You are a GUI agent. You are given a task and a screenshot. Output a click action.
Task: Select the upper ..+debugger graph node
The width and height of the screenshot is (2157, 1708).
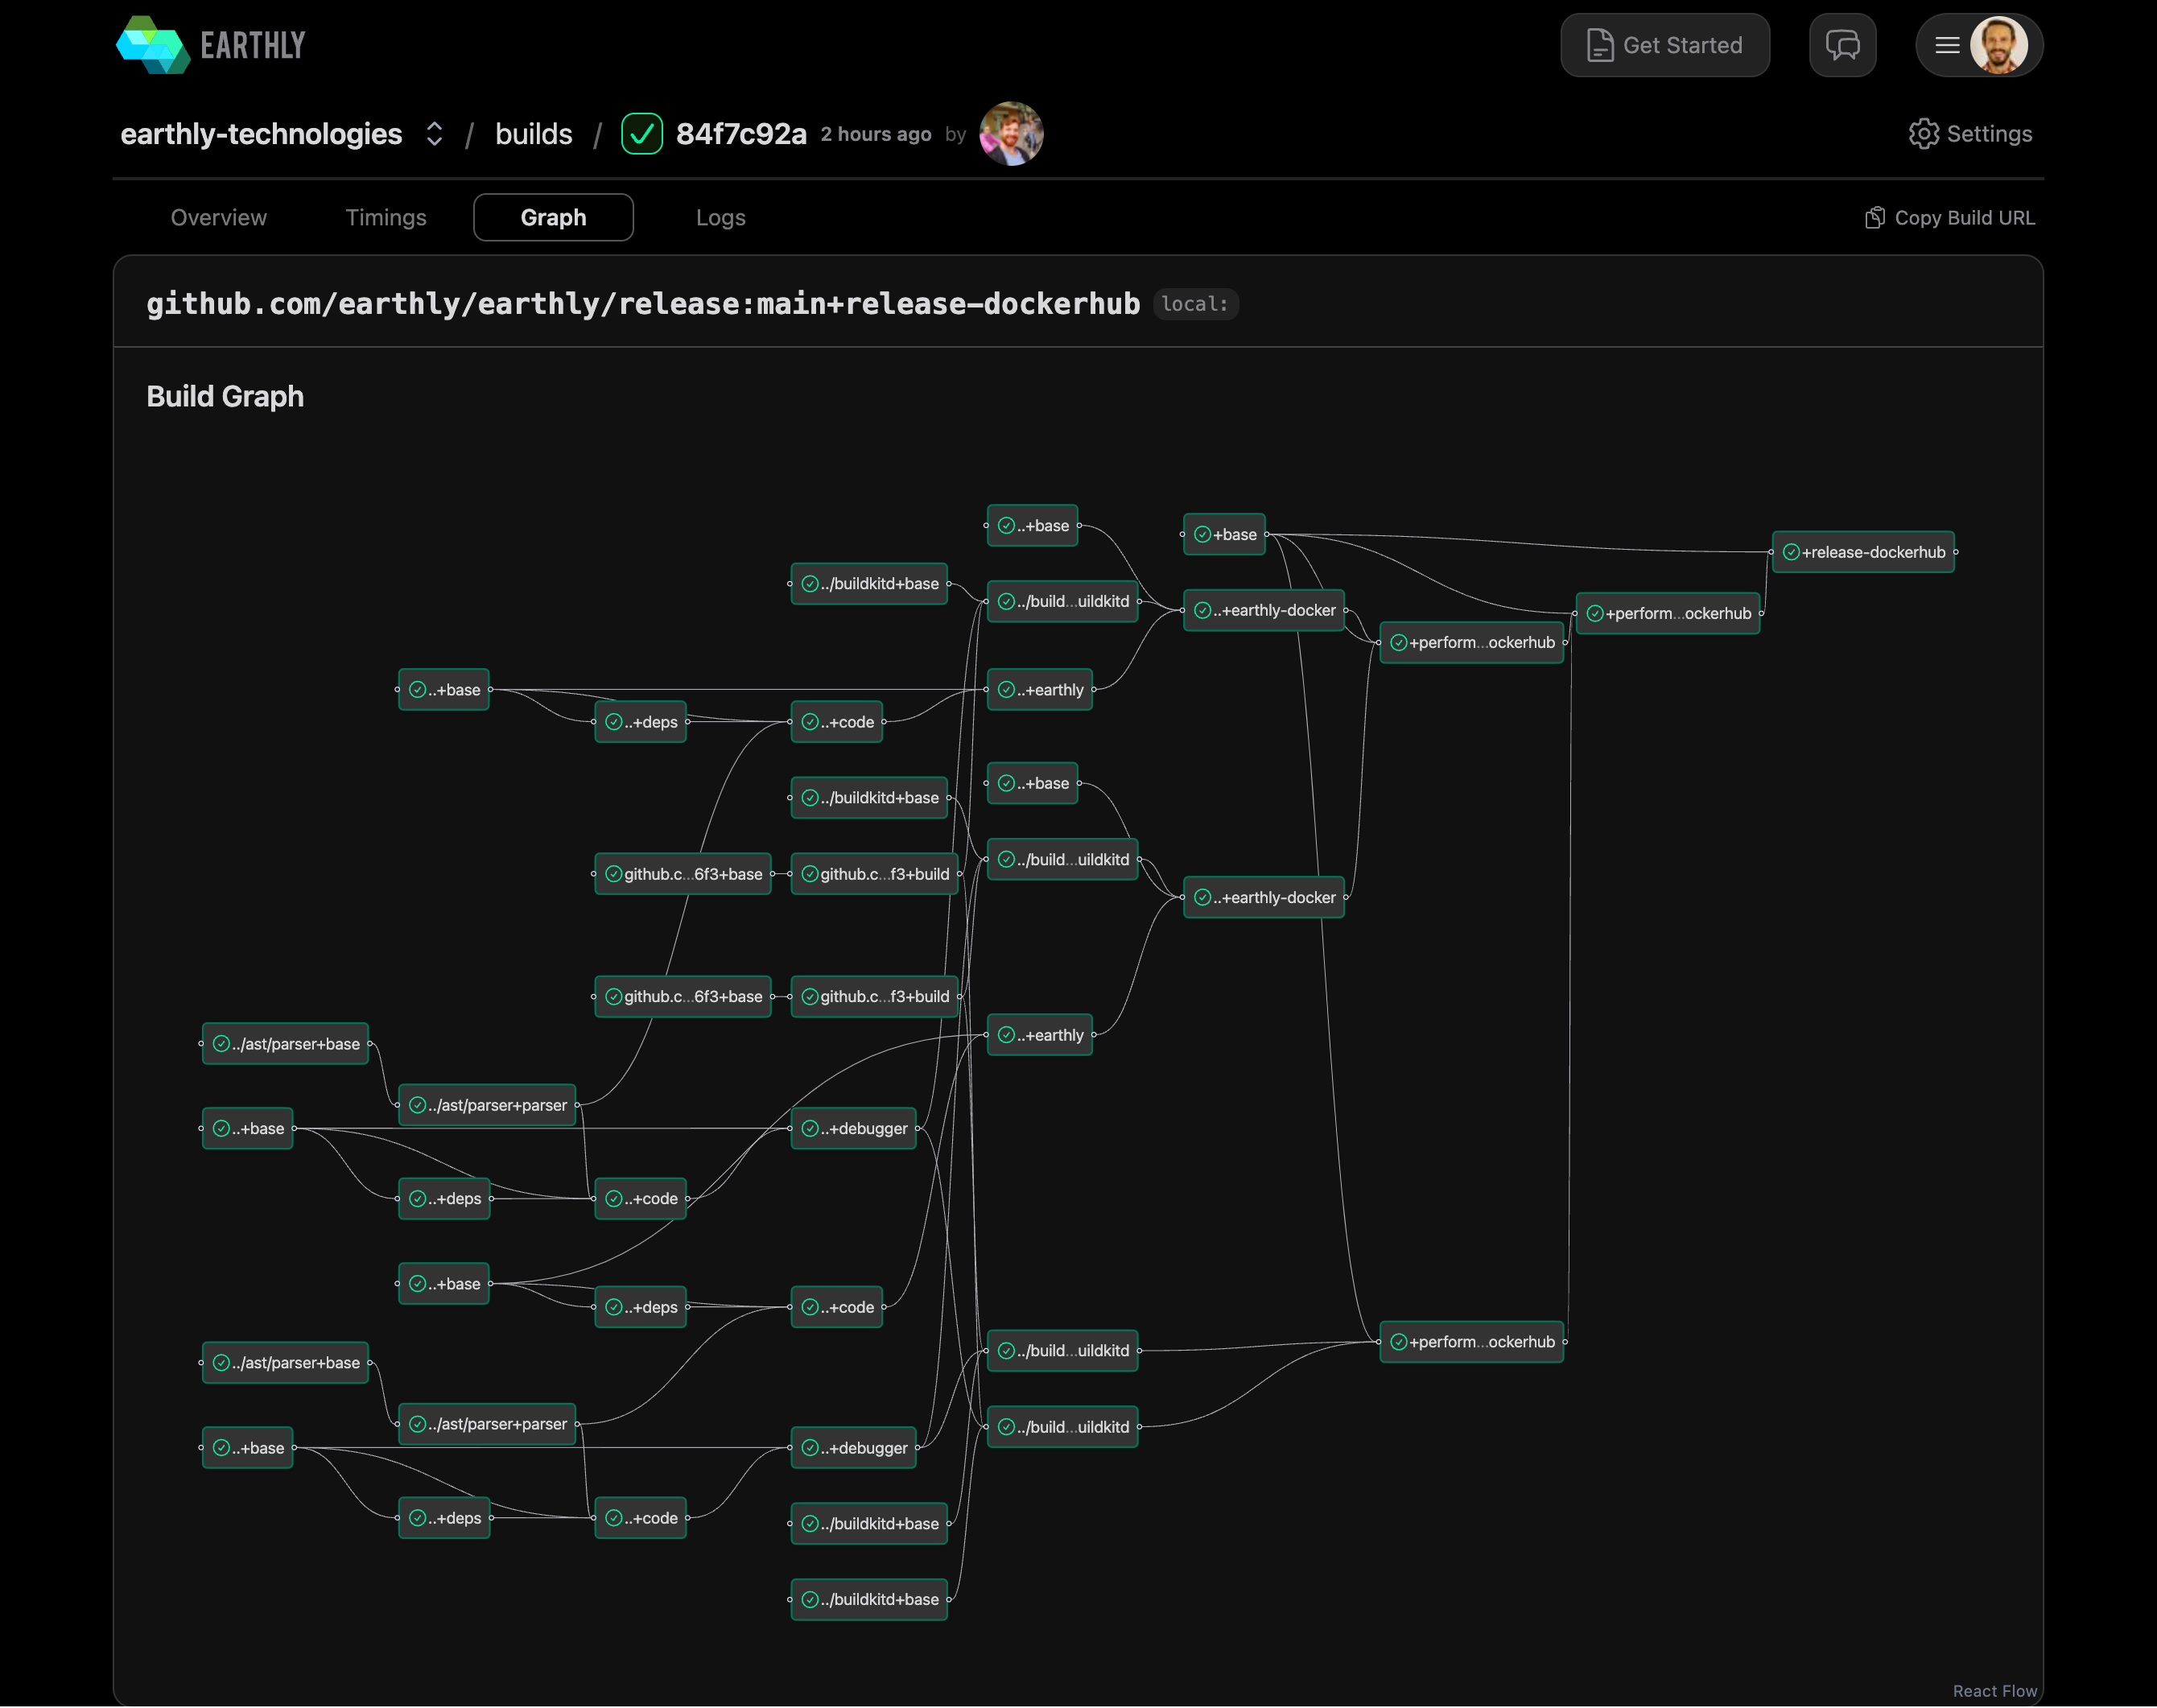tap(854, 1129)
